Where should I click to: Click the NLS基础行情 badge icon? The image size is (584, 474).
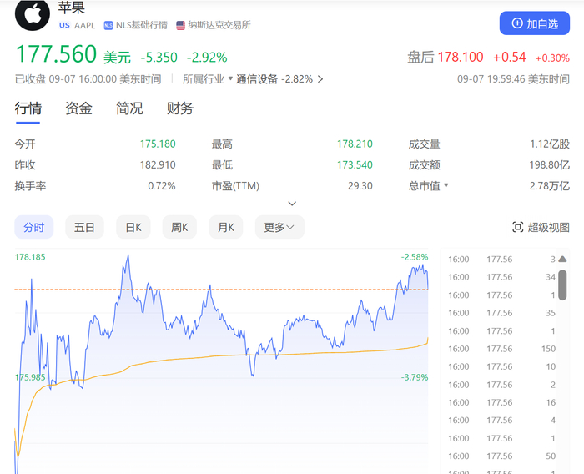tap(108, 25)
